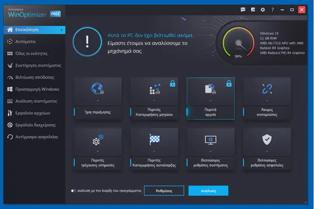This screenshot has width=314, height=209.
Task: Toggle analysis on program start switch
Action: (73, 190)
